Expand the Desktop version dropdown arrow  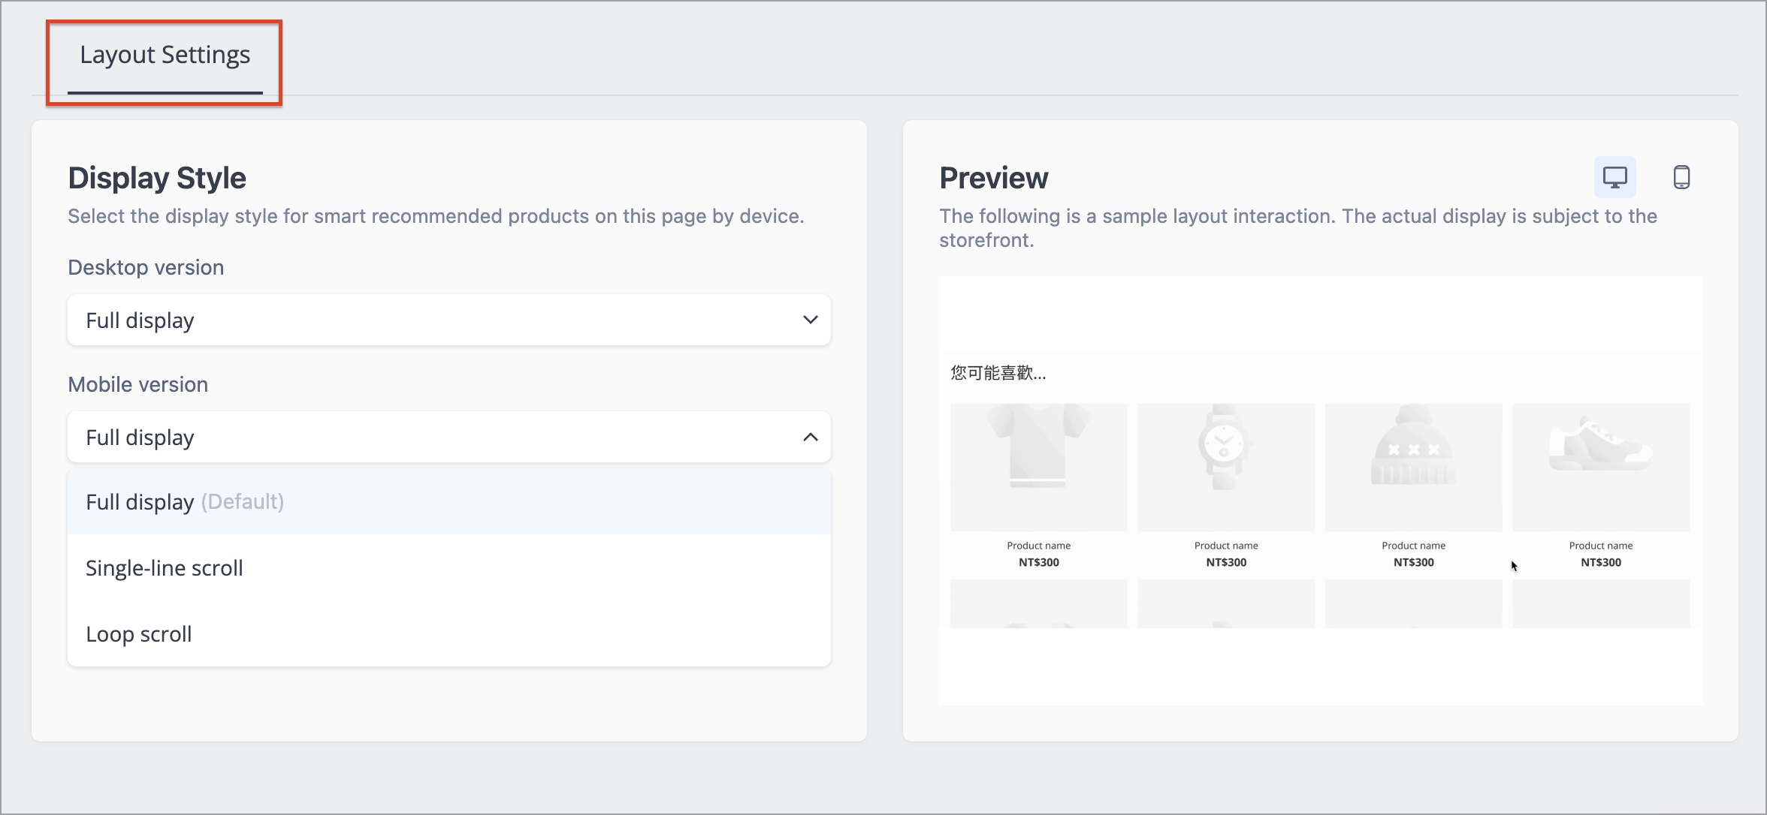(x=810, y=320)
